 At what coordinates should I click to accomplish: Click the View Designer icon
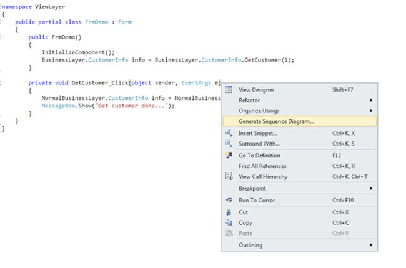229,90
